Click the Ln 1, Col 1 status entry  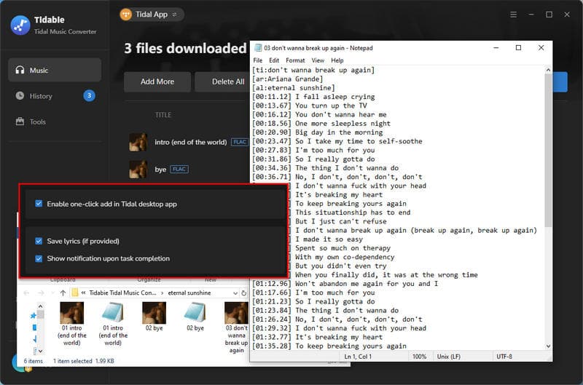pos(358,357)
